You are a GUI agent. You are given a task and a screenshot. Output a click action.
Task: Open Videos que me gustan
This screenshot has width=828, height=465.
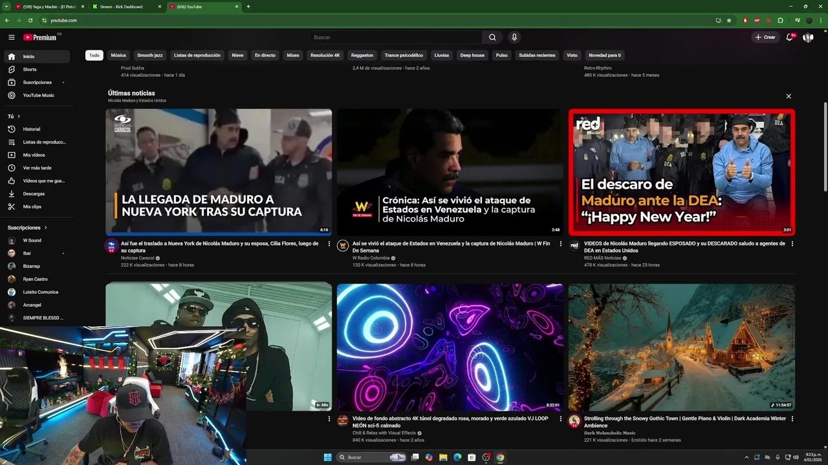pos(36,181)
